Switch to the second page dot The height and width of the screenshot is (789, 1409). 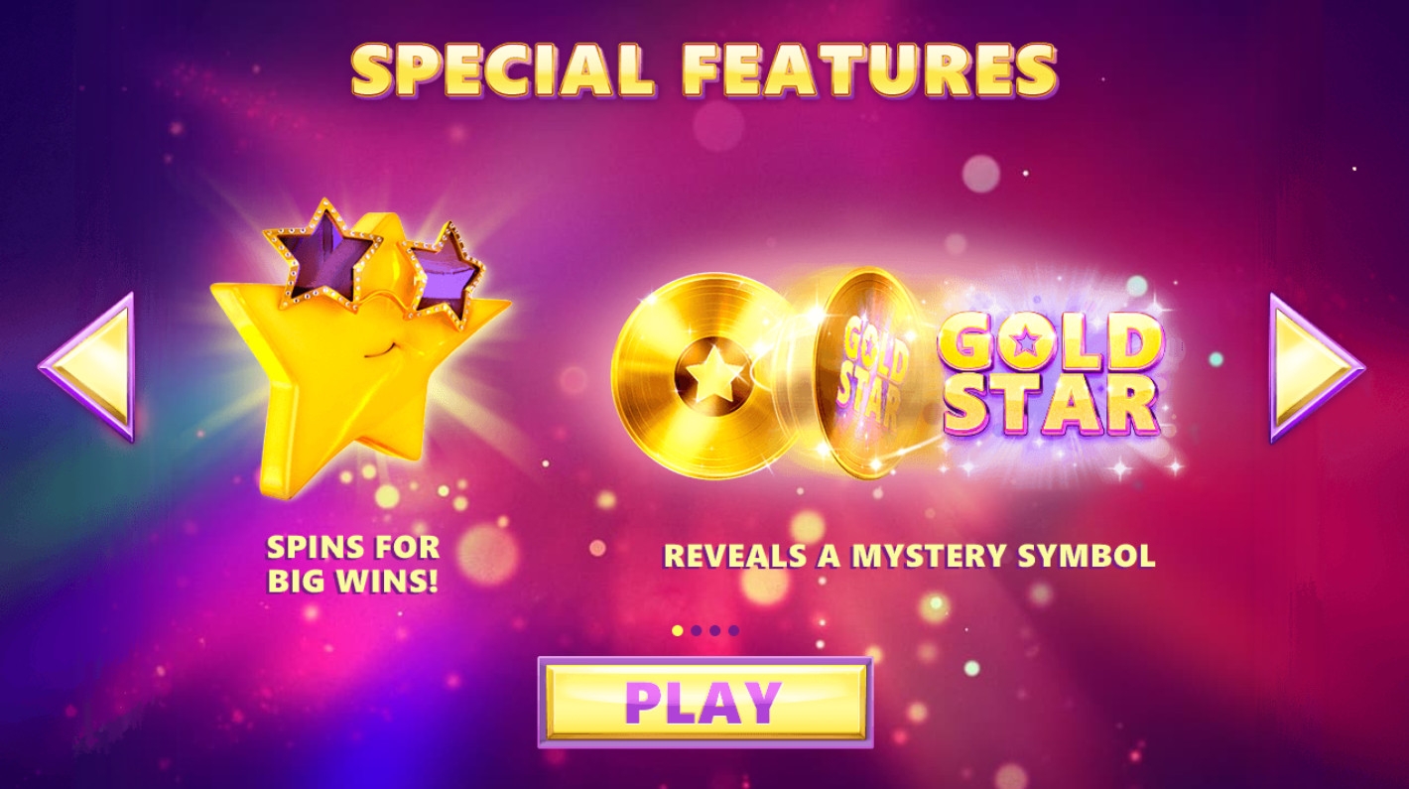point(697,630)
